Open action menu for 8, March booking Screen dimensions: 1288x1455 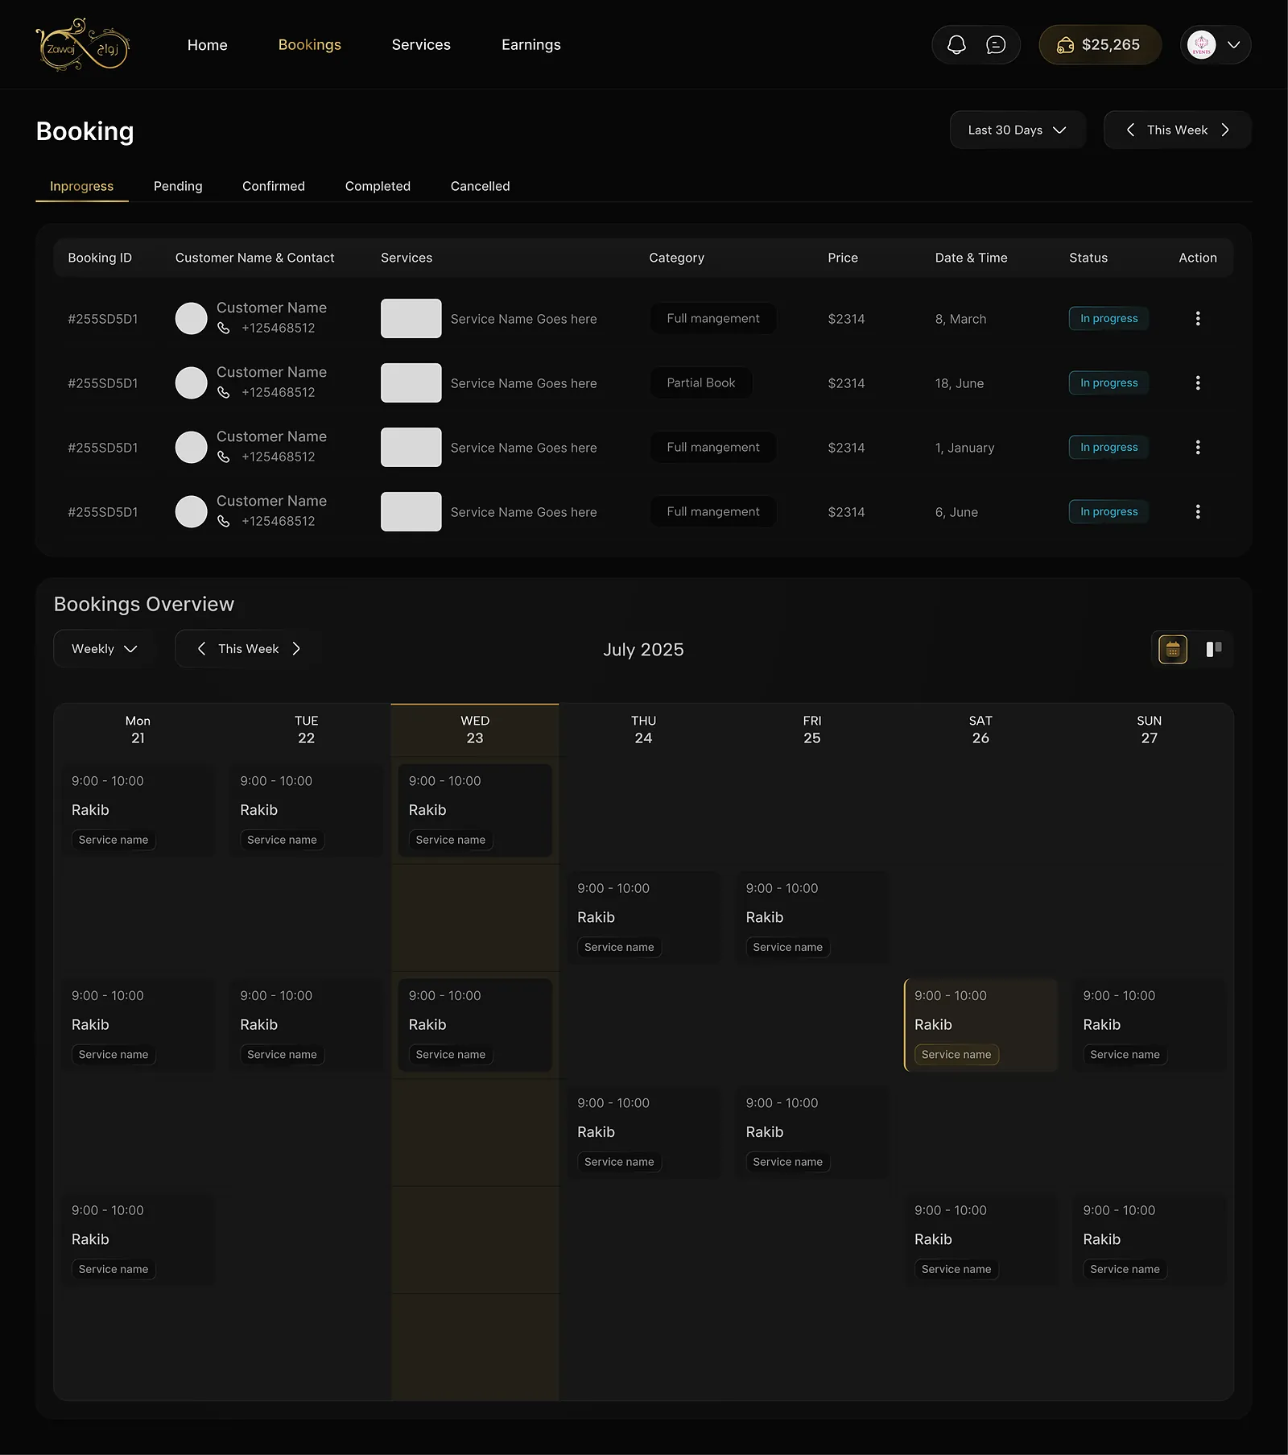coord(1198,319)
